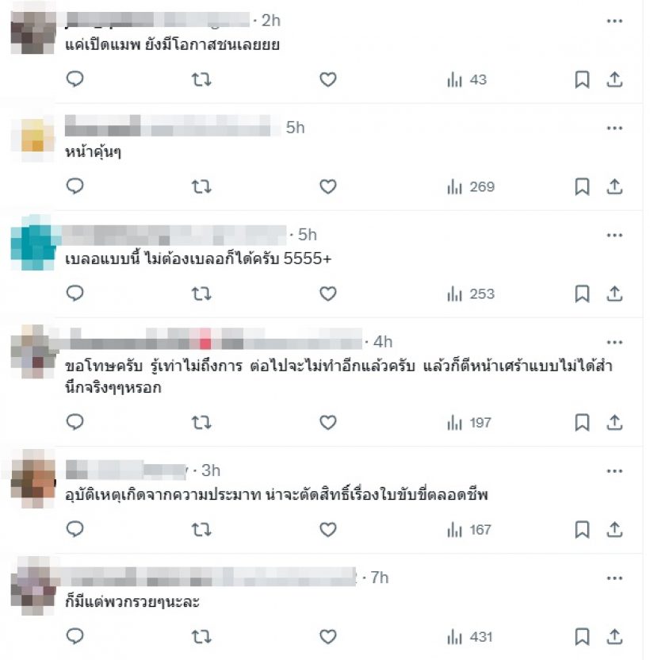Repost the tweet with 269 views
Viewport: 650px width, 660px height.
[x=201, y=186]
